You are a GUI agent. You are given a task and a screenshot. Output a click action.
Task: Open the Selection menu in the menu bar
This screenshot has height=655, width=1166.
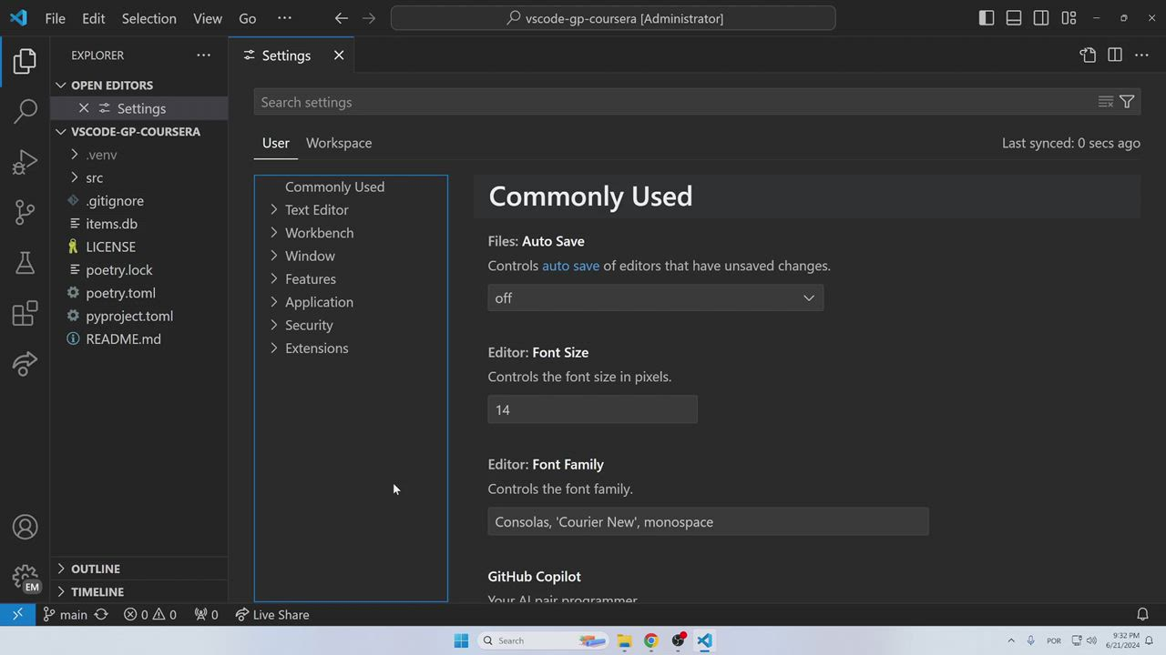[x=148, y=18]
